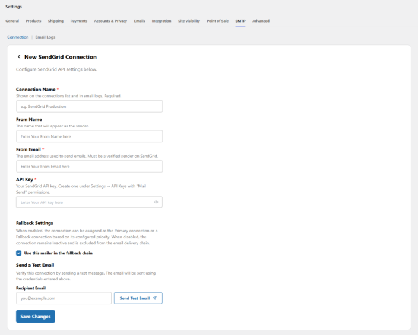The image size is (418, 335).
Task: Focus the Connection Name field
Action: coord(89,106)
